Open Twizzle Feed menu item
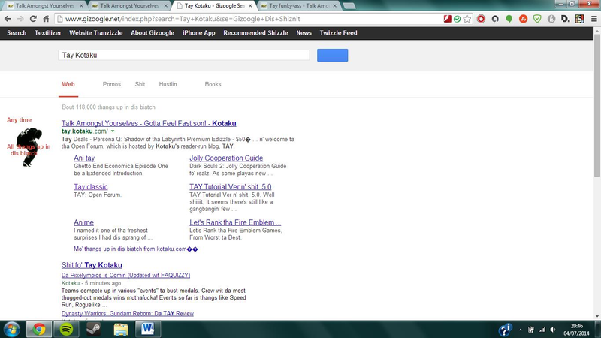This screenshot has width=601, height=338. [339, 33]
